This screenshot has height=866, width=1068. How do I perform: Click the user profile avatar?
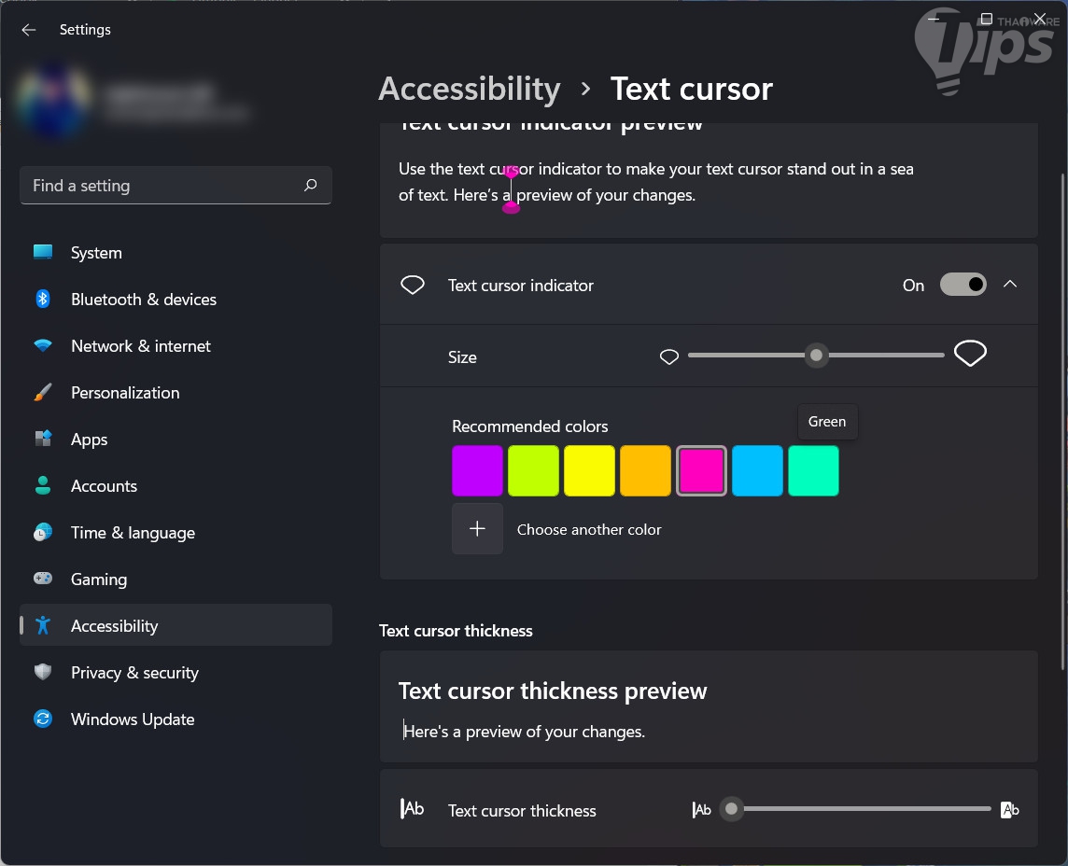(x=54, y=101)
